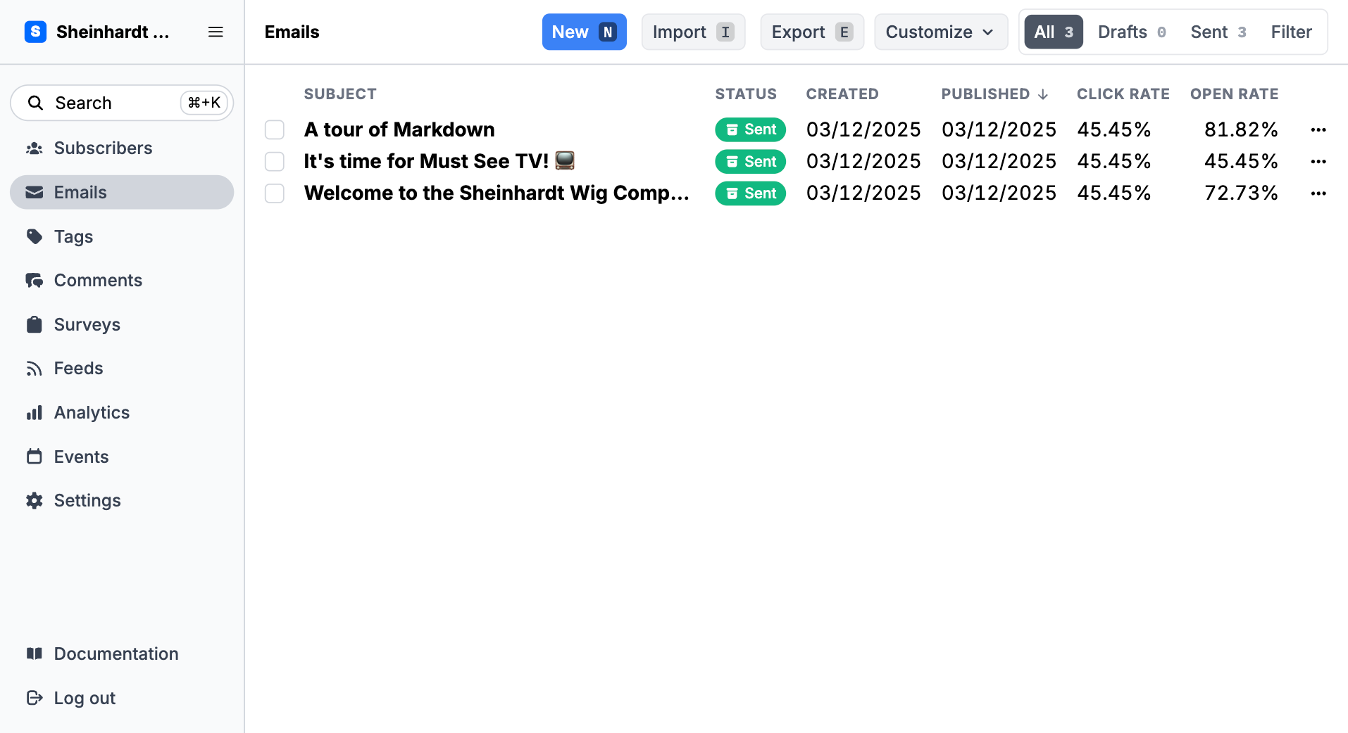The height and width of the screenshot is (733, 1348).
Task: Select the 'It's time for Must See TV!' checkbox
Action: (x=274, y=161)
